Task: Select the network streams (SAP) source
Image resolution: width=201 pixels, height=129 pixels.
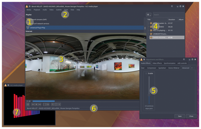Action: tap(85, 20)
